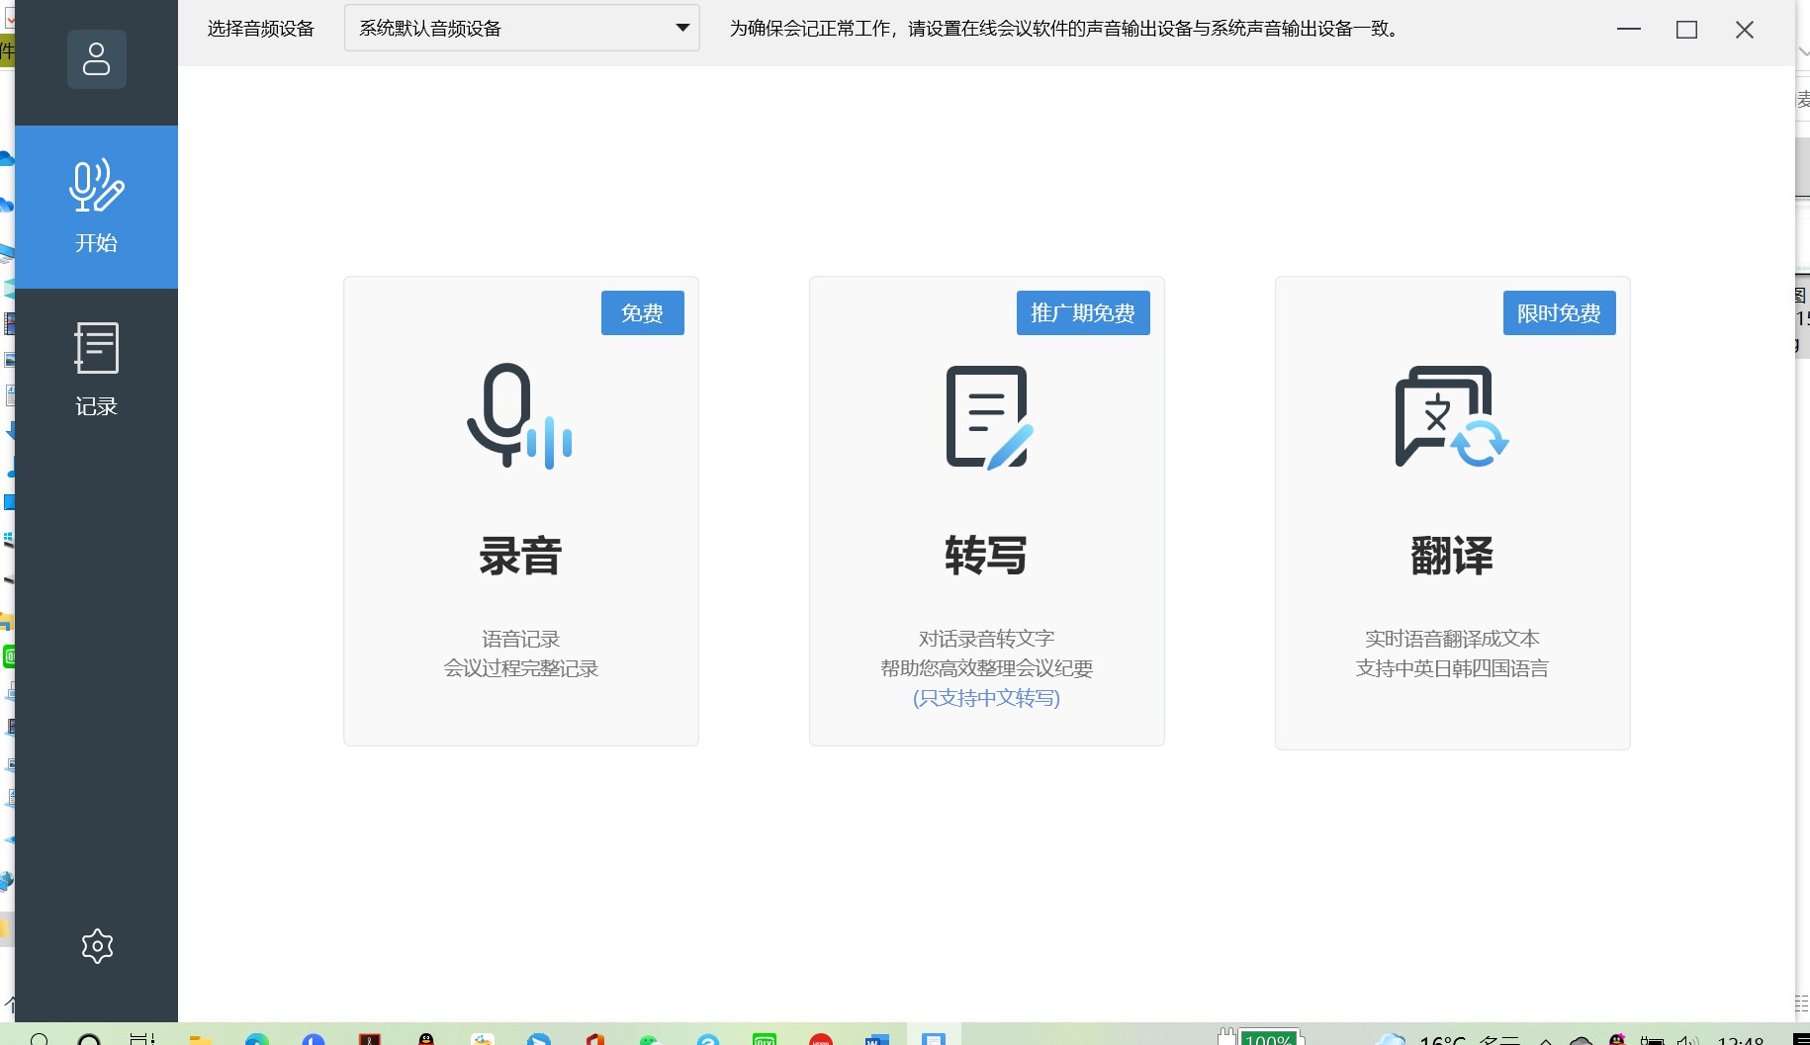Click the 帮助您高效整理会议纪要 text
This screenshot has width=1810, height=1045.
coord(986,668)
